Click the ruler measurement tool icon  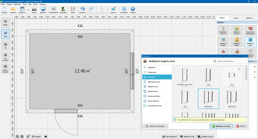tap(28, 136)
